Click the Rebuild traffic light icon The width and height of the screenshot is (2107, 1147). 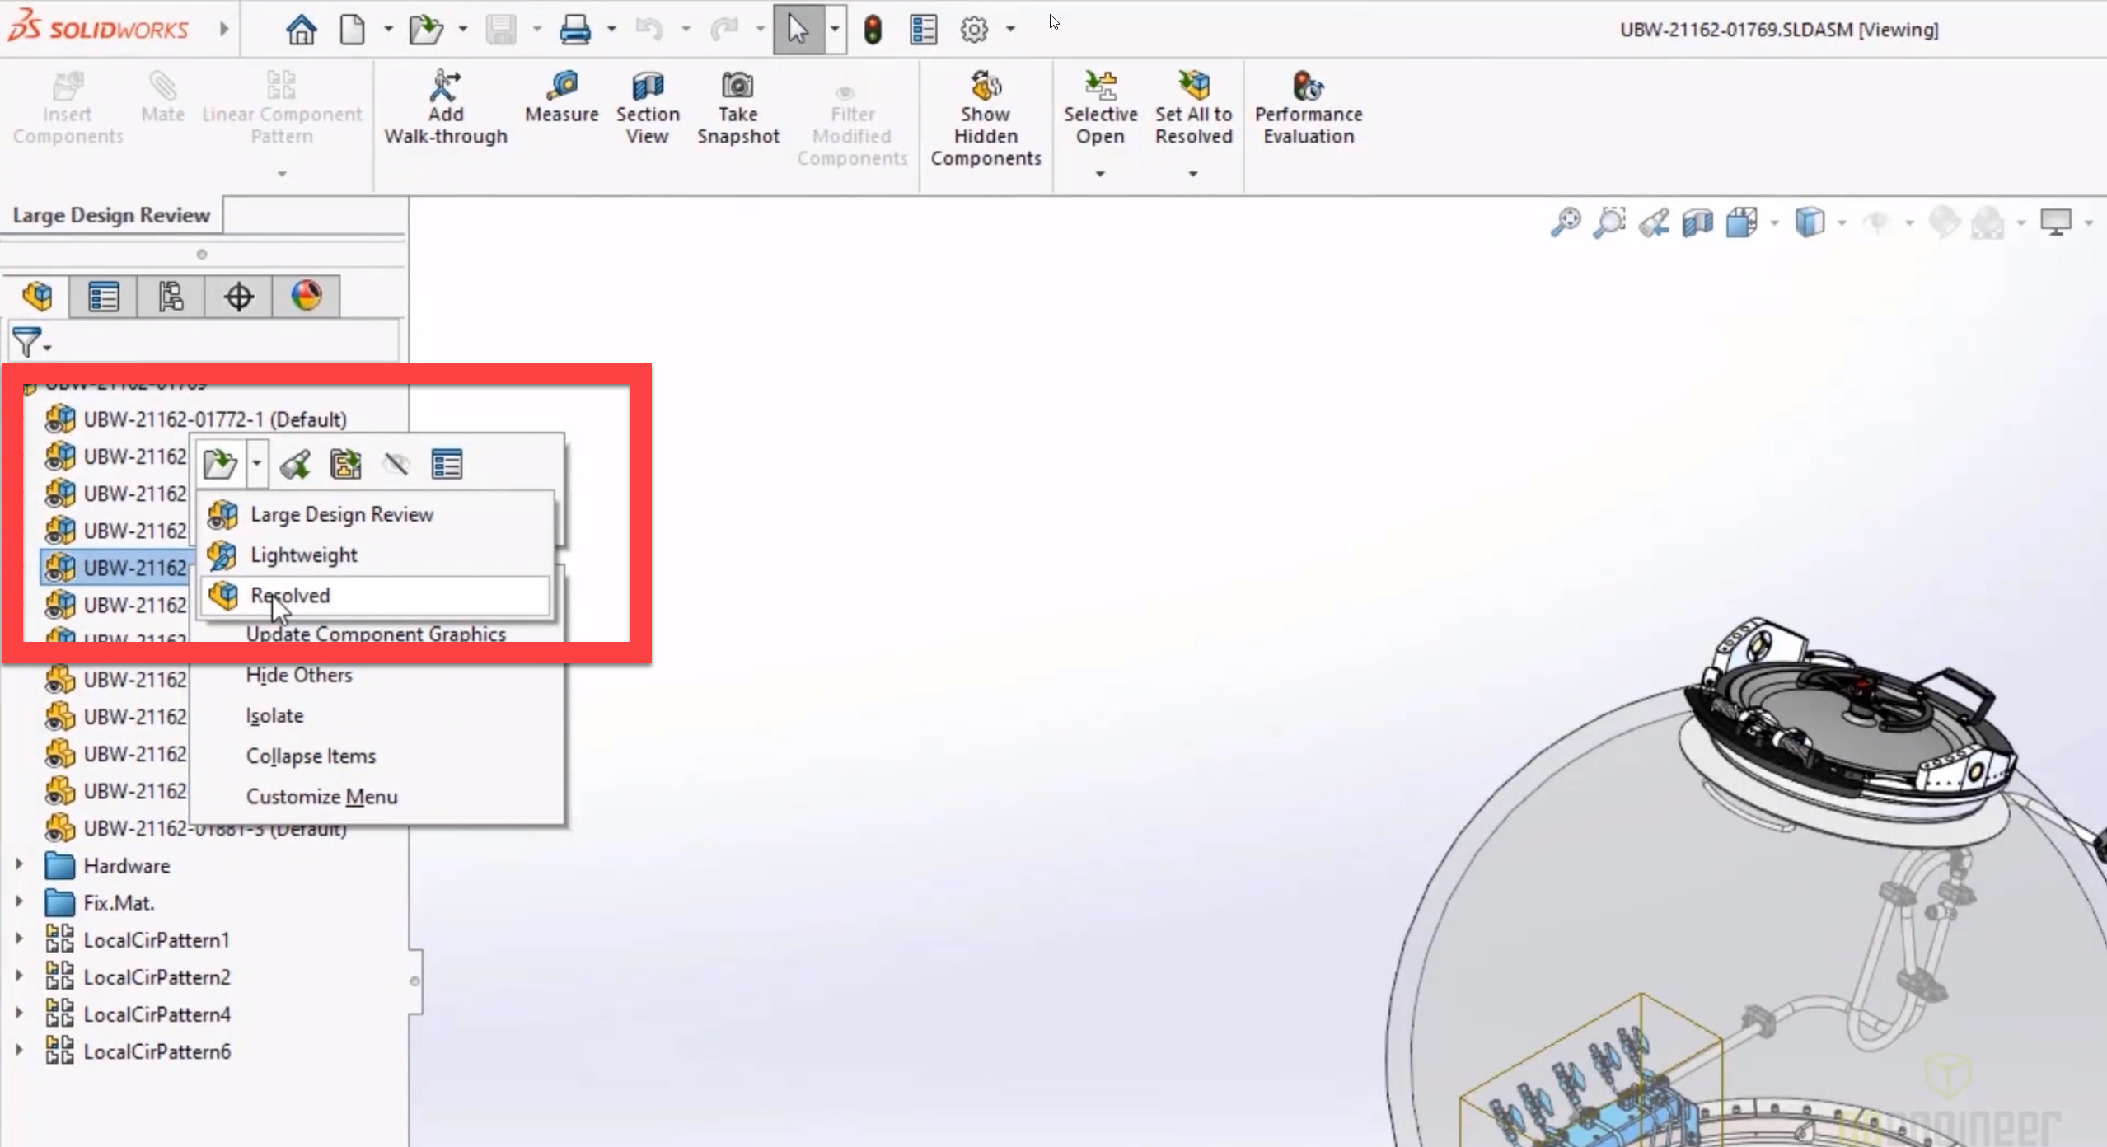point(873,30)
